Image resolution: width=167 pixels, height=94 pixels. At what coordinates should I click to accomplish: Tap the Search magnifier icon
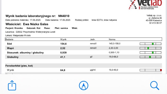155,86
